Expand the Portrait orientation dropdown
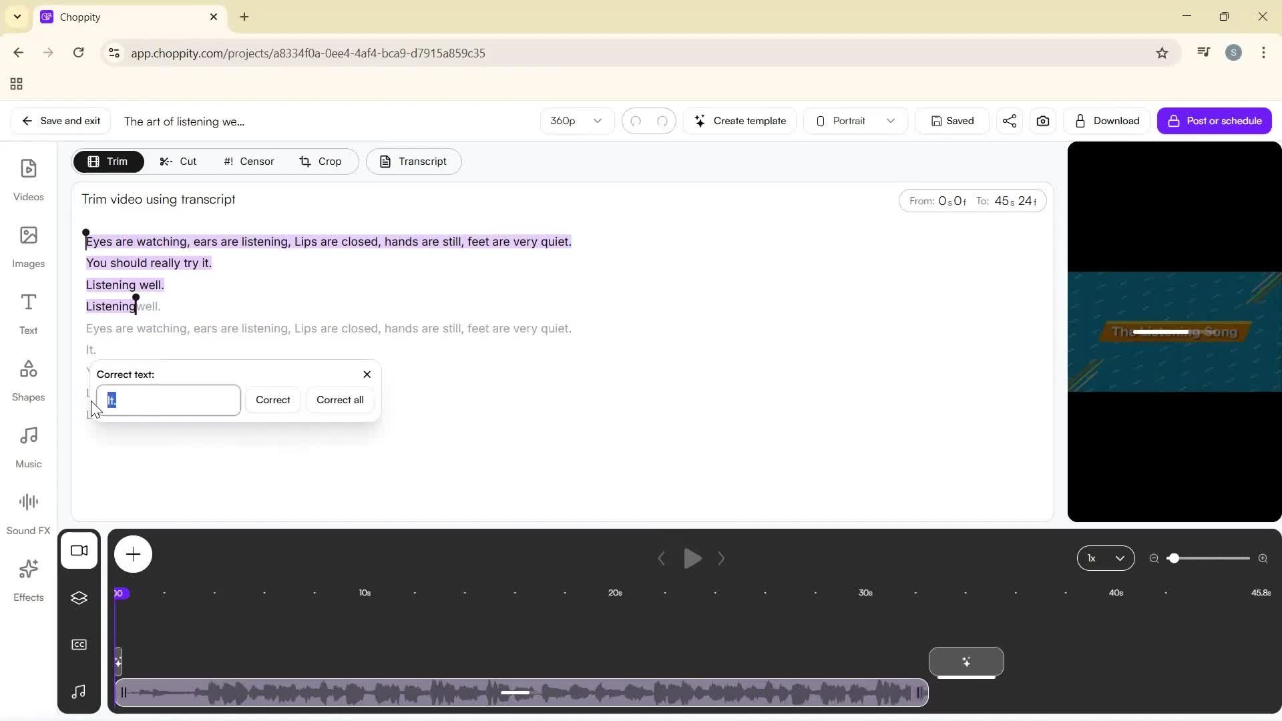1282x721 pixels. click(855, 121)
